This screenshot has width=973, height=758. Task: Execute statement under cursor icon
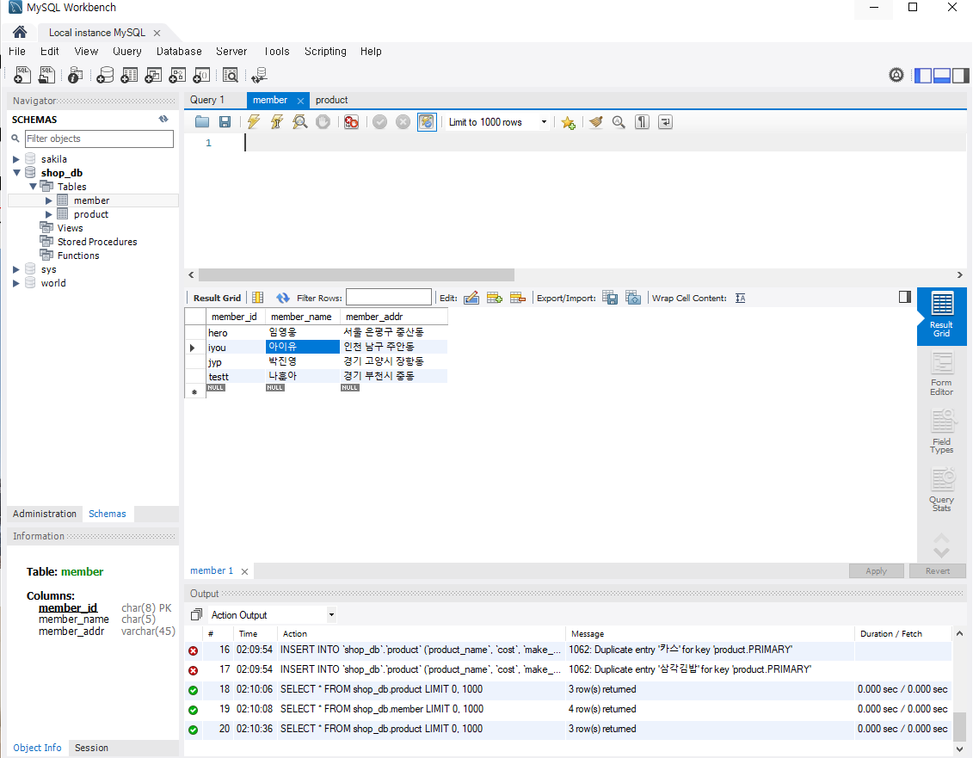tap(277, 121)
